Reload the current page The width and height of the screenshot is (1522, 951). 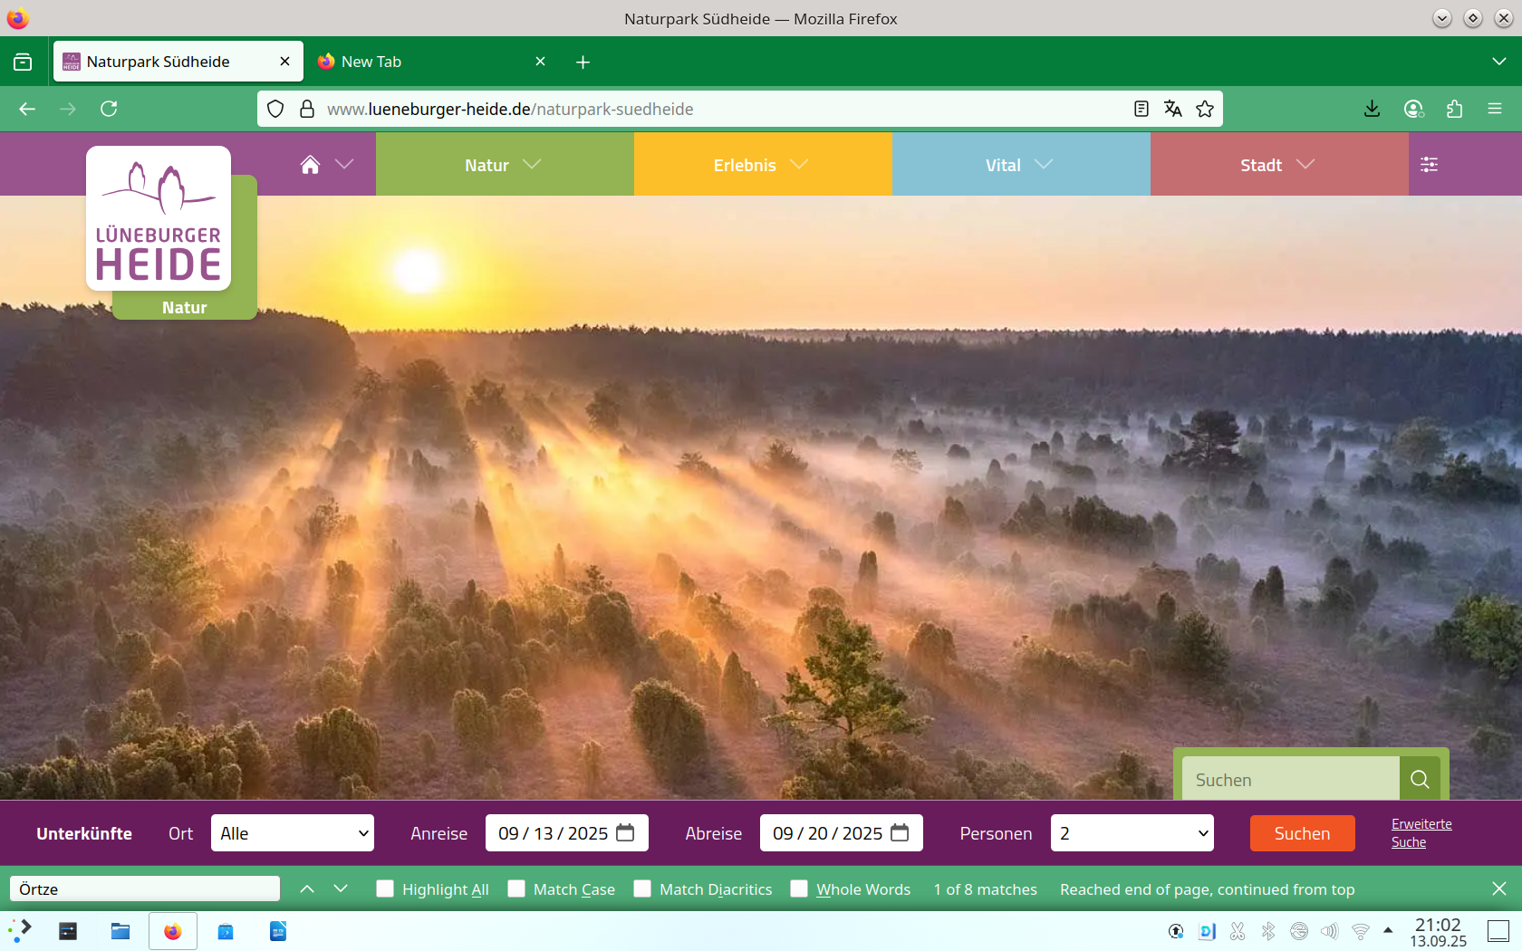[109, 109]
